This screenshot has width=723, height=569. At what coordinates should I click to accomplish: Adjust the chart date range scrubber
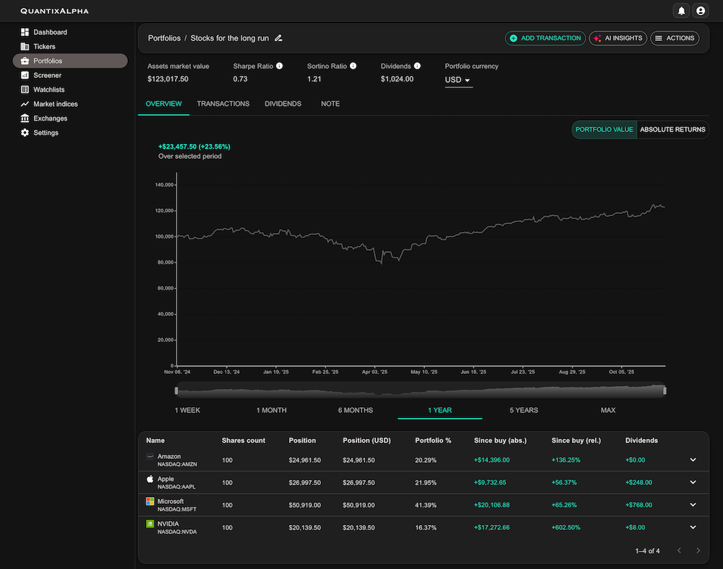(419, 390)
